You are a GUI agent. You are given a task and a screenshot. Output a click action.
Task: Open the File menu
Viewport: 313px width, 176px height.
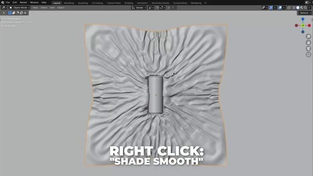click(8, 2)
